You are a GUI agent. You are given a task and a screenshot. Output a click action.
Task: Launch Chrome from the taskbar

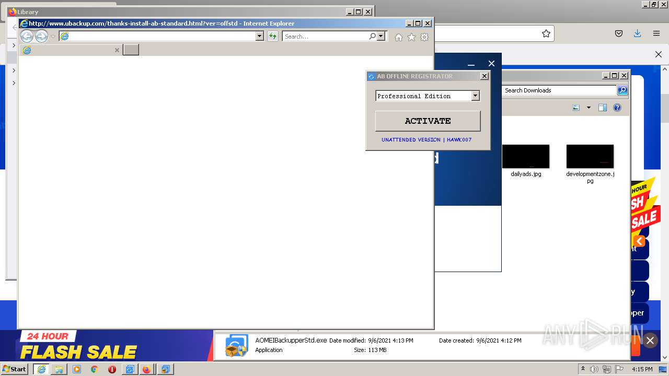tap(94, 369)
